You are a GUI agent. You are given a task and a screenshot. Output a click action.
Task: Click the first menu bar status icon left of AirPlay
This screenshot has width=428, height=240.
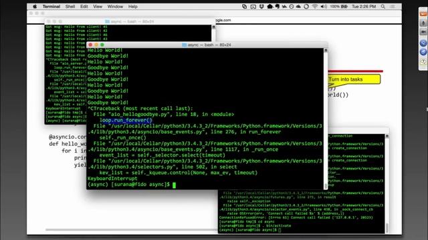(245, 7)
